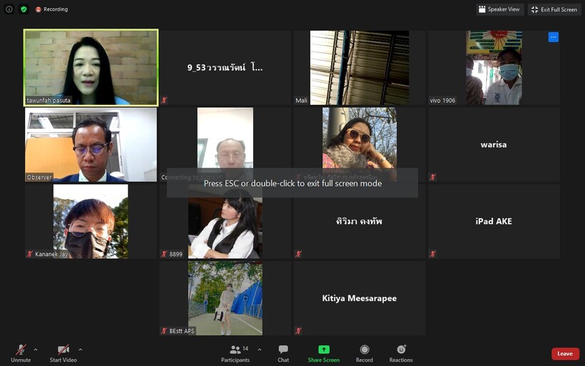The height and width of the screenshot is (366, 585).
Task: Click muted mic icon on iPad AKE tile
Action: coord(433,254)
